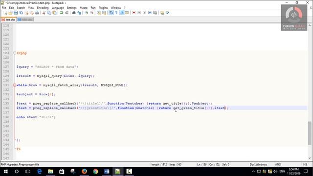Click the Copy toolbar icon
The height and width of the screenshot is (176, 313).
click(x=49, y=13)
